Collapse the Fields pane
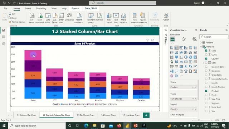 pyautogui.click(x=226, y=30)
